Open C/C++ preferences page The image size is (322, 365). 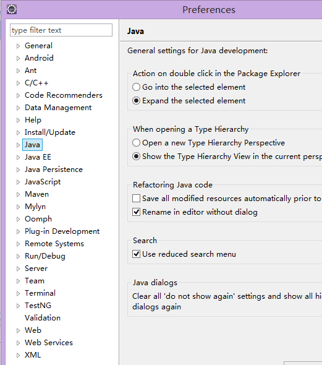[36, 83]
